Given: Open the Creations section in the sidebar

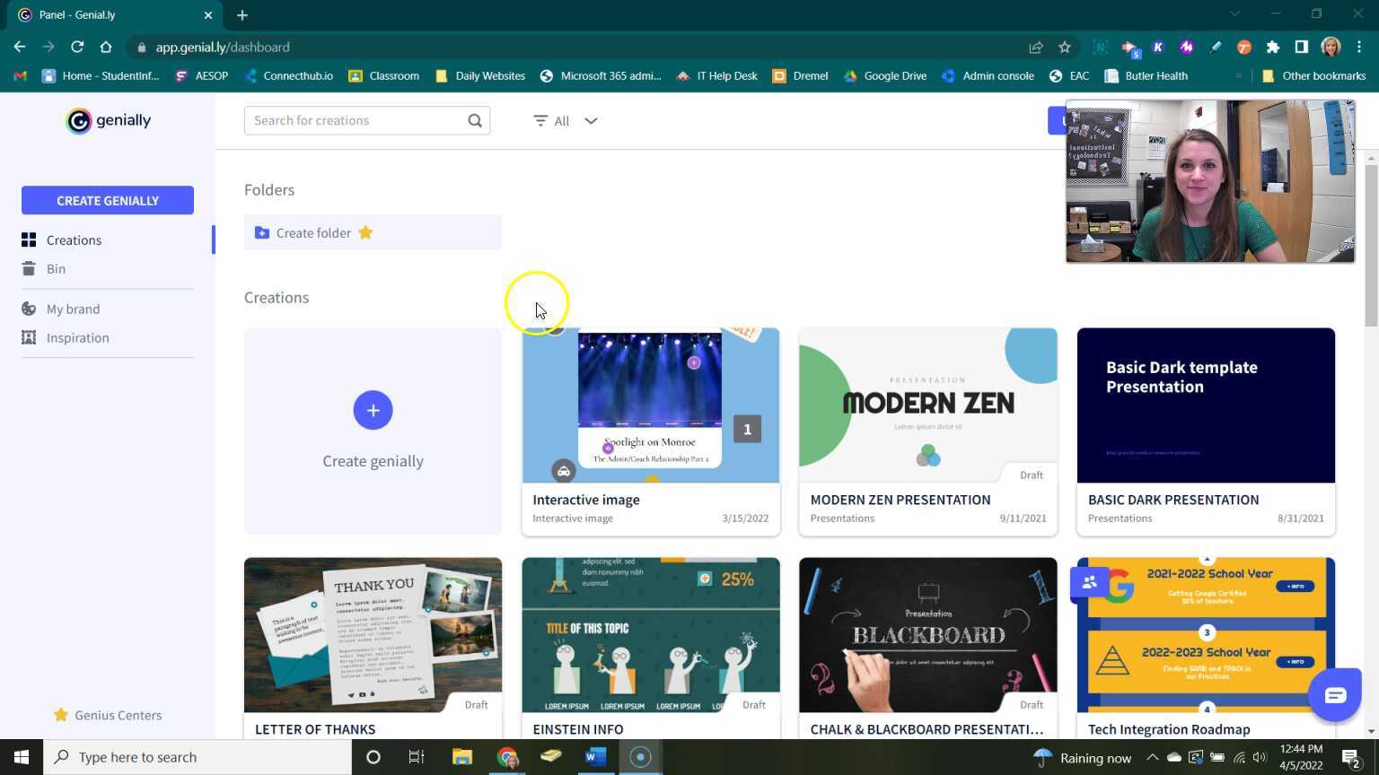Looking at the screenshot, I should pyautogui.click(x=74, y=239).
